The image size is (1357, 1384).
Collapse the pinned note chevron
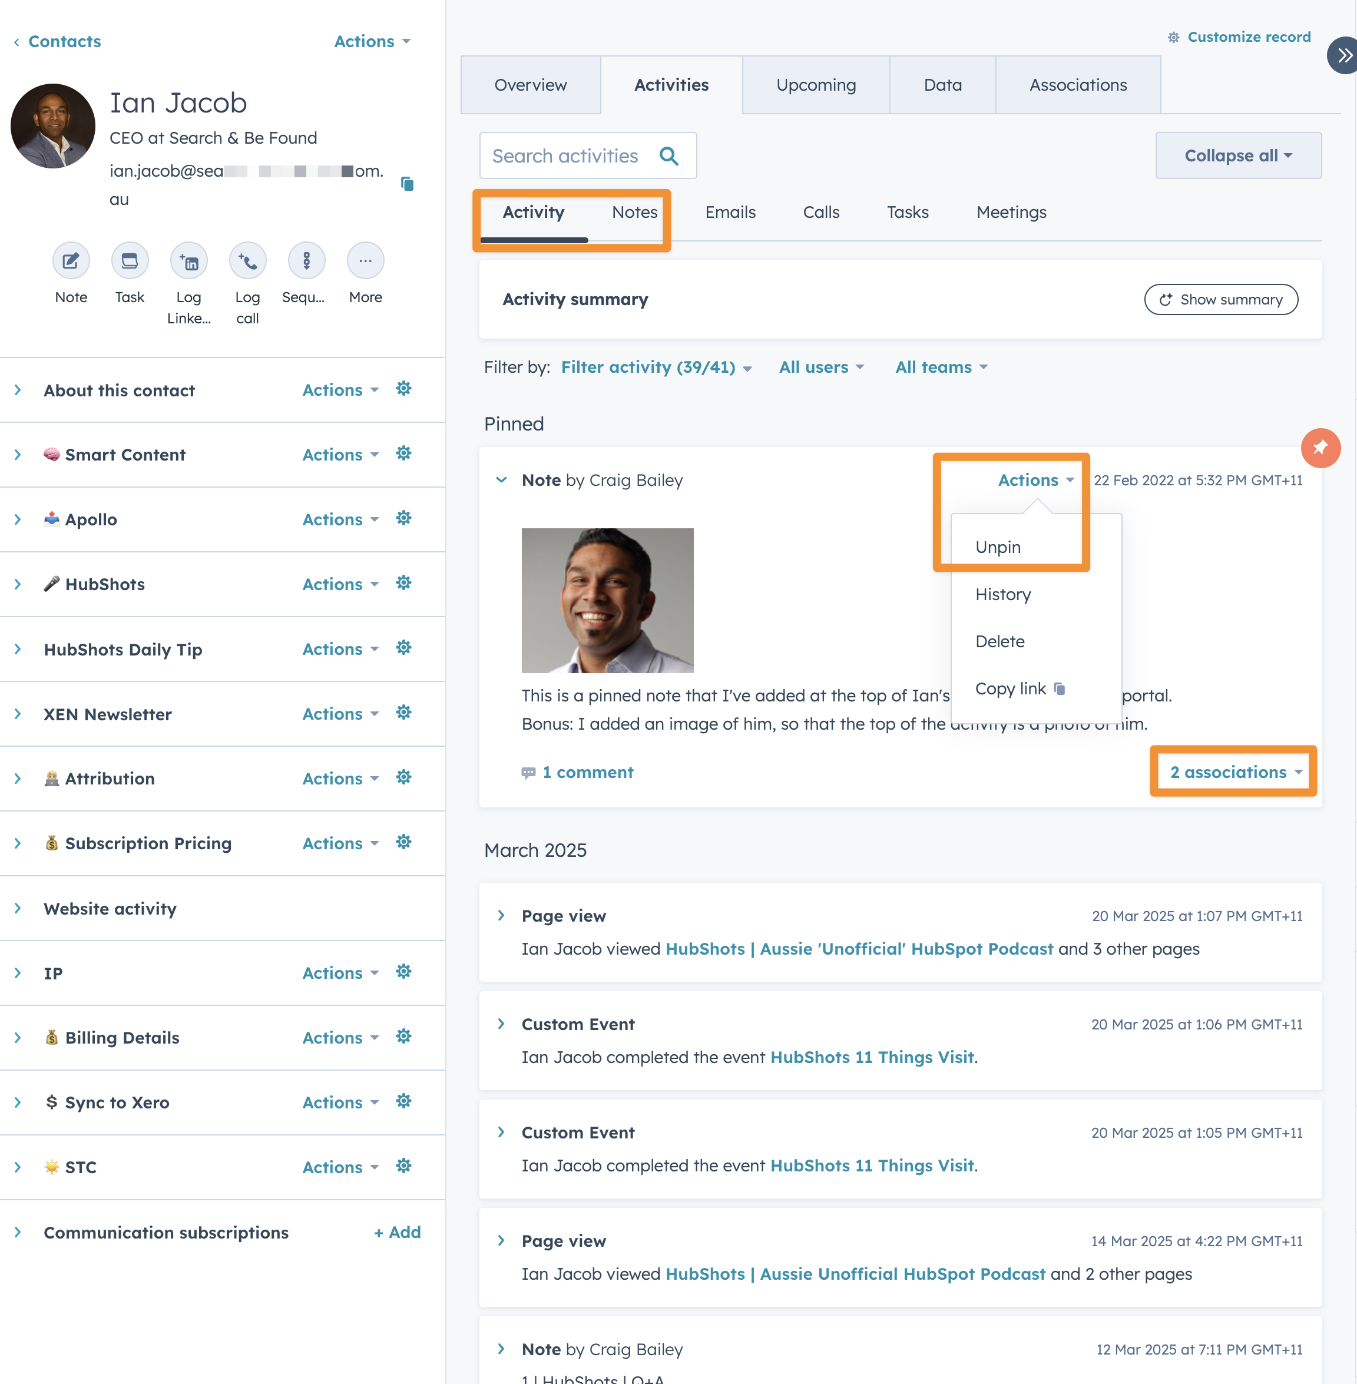tap(502, 481)
